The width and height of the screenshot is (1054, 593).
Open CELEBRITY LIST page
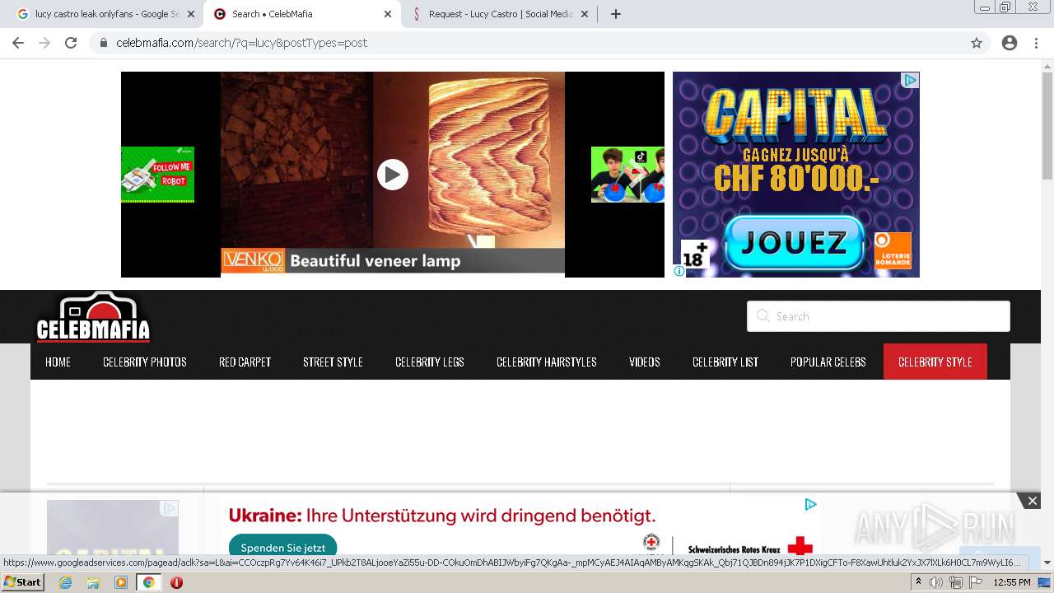tap(725, 362)
